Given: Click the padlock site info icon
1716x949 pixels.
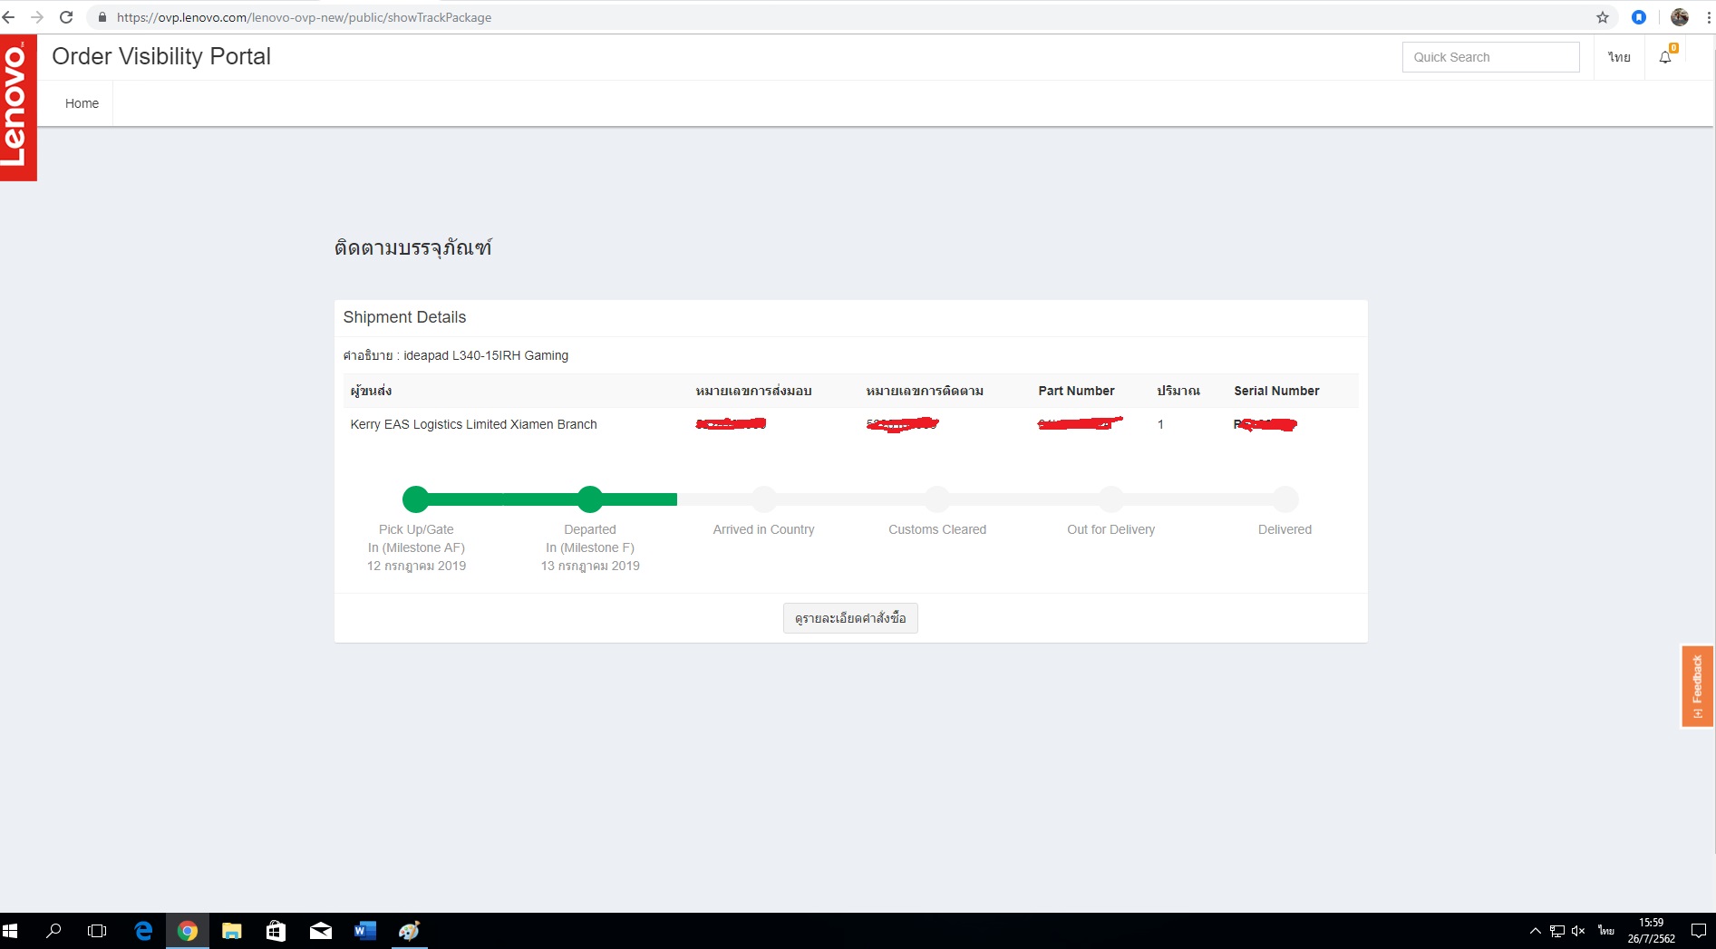Looking at the screenshot, I should (x=102, y=17).
